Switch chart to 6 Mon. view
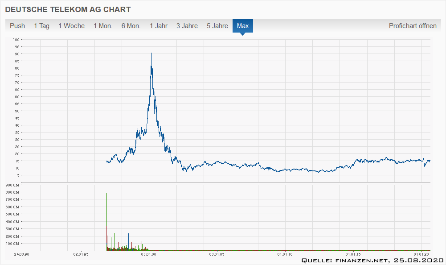446x265 pixels. 131,26
